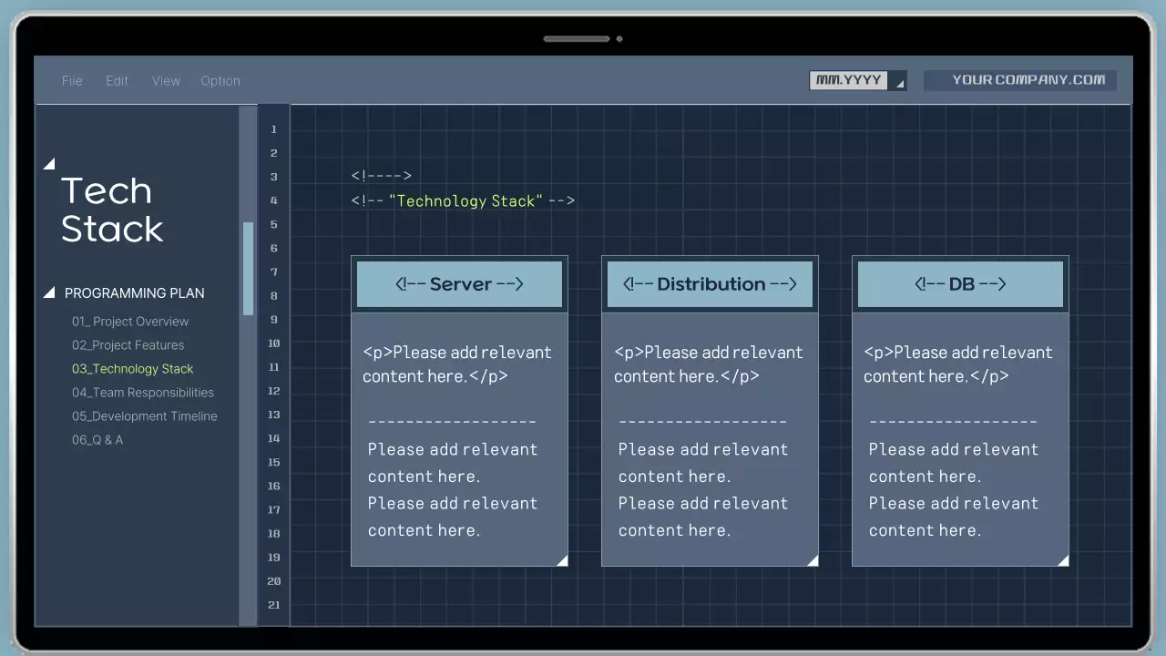
Task: Select 02_Project Features in the sidebar
Action: 128,345
